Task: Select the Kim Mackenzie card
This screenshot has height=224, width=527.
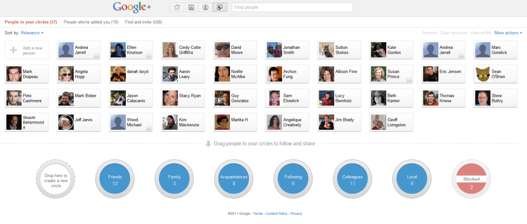Action: [183, 122]
